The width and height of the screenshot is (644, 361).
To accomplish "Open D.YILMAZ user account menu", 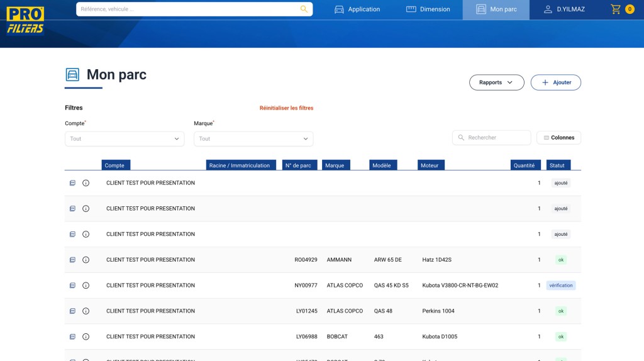I will pos(564,9).
